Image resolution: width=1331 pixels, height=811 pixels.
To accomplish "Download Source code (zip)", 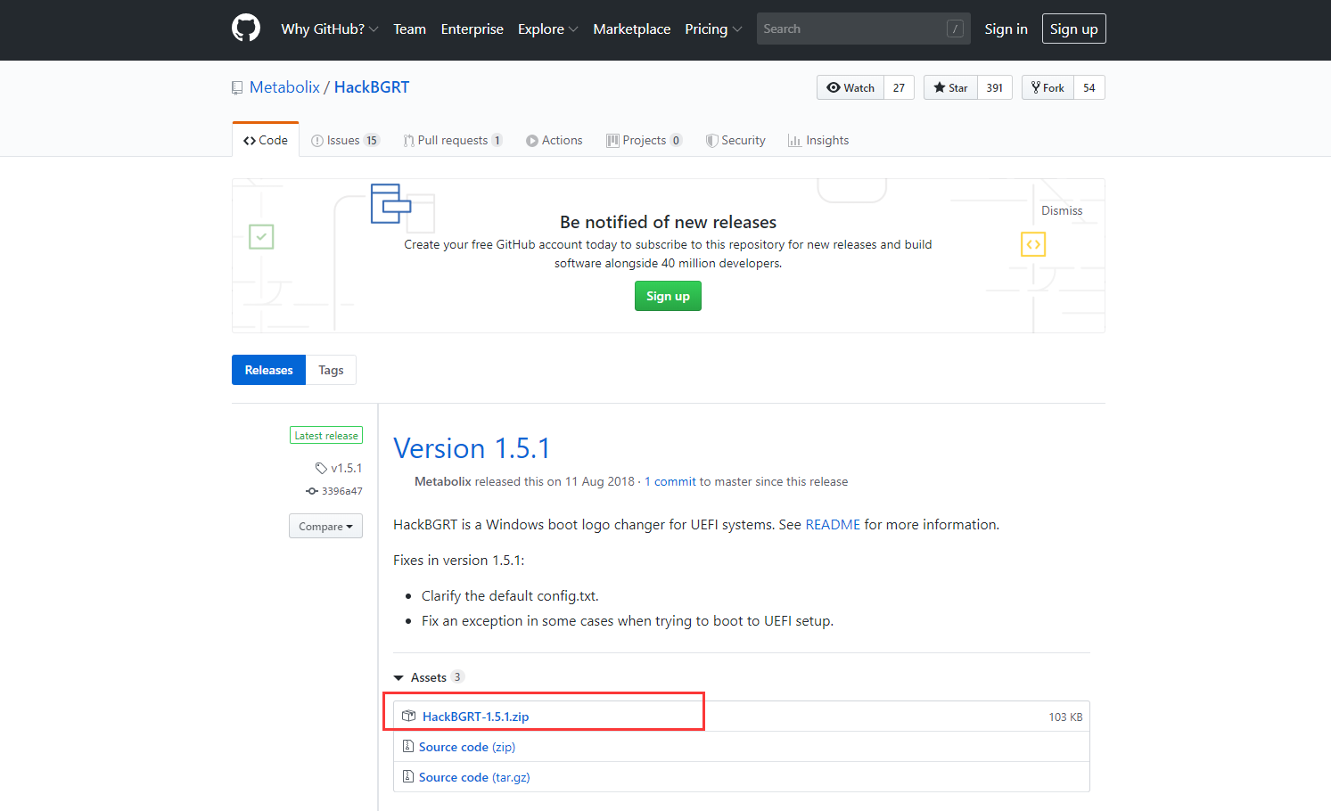I will click(x=467, y=747).
